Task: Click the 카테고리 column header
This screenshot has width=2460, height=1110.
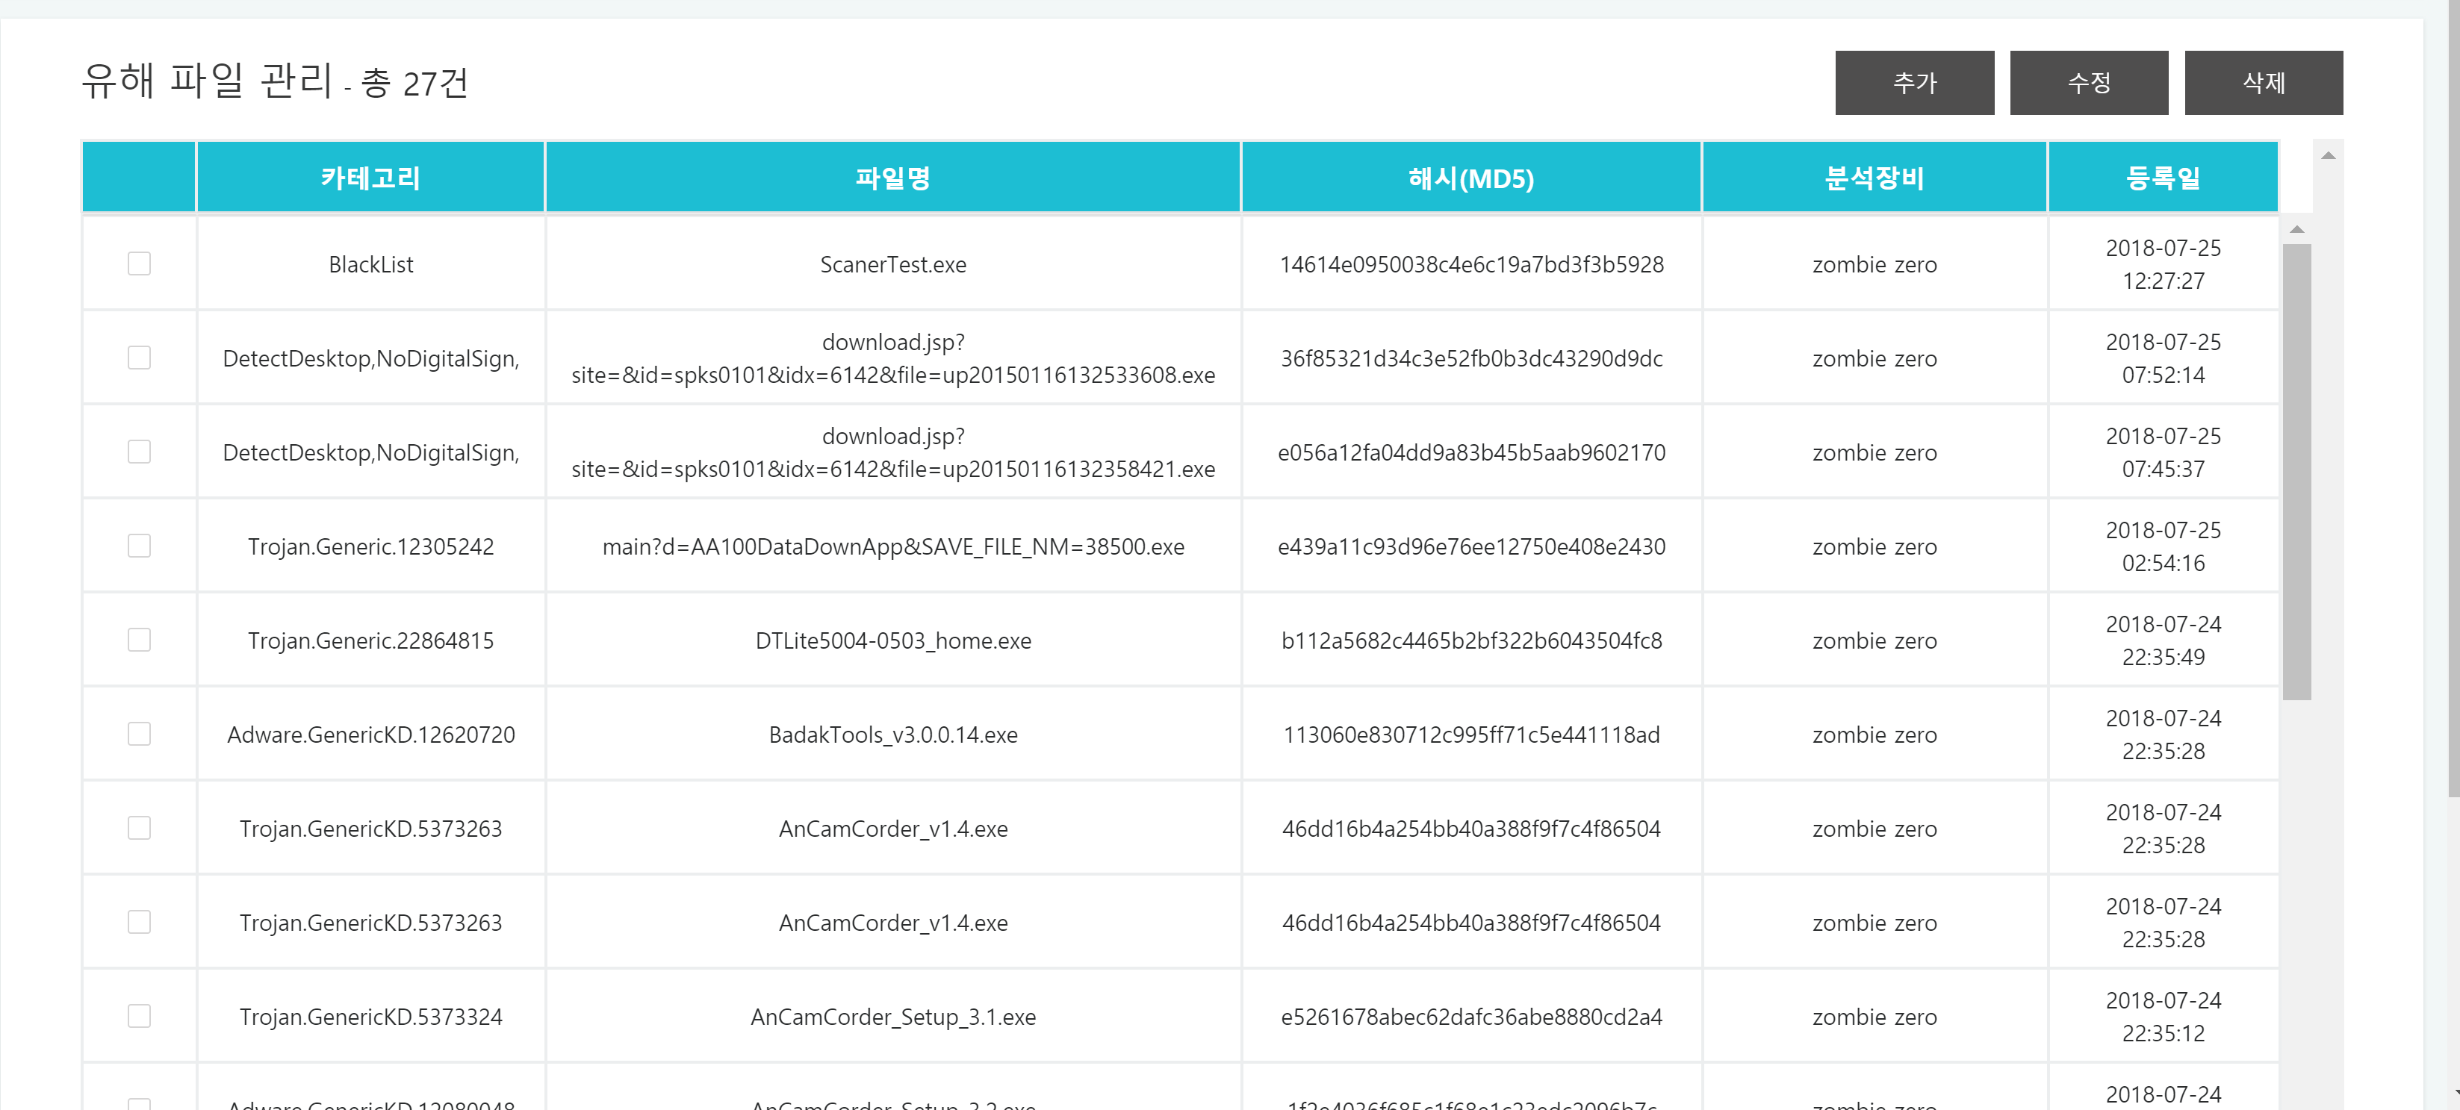Action: click(x=370, y=178)
